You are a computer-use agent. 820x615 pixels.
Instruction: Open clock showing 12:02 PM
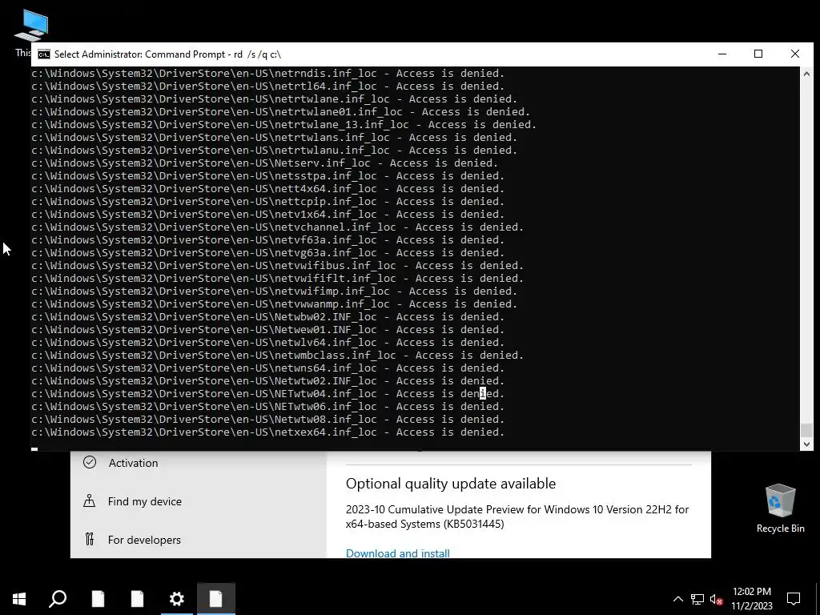coord(751,592)
